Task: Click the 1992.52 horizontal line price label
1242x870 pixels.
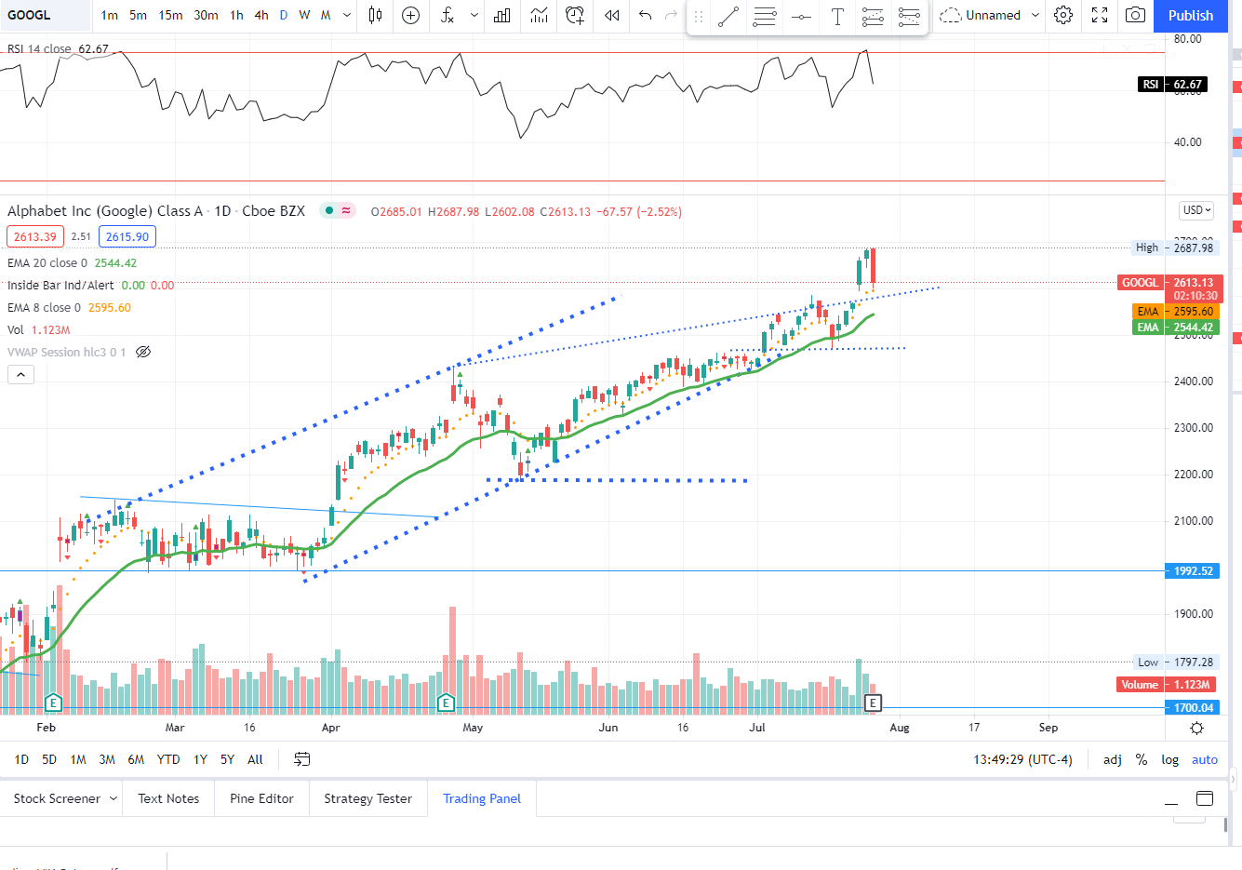Action: (x=1193, y=570)
